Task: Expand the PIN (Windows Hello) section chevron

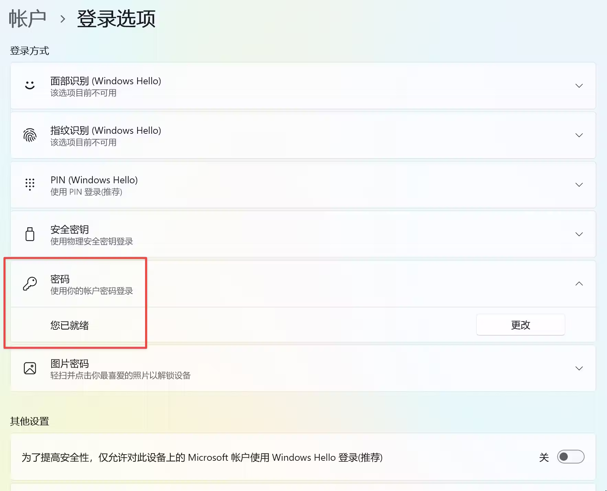Action: [579, 185]
